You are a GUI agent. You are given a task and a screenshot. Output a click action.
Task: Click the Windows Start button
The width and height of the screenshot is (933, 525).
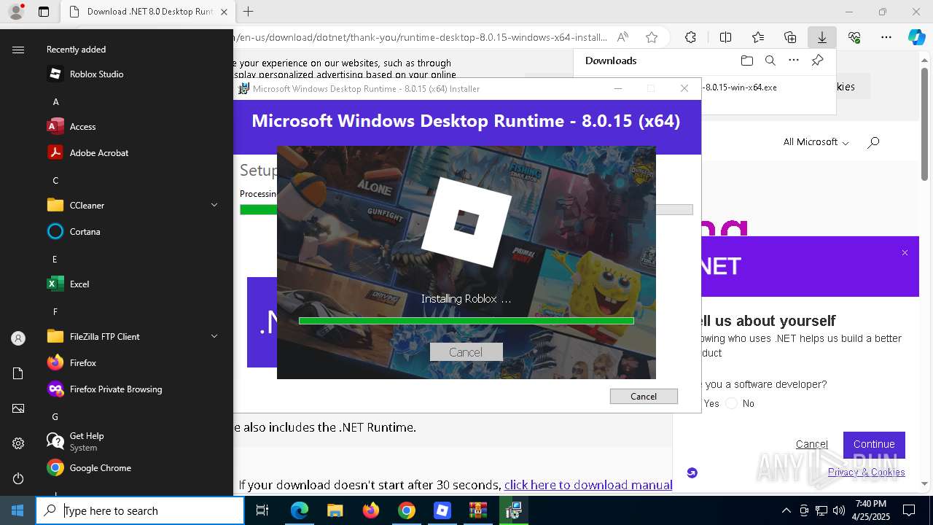coord(17,510)
